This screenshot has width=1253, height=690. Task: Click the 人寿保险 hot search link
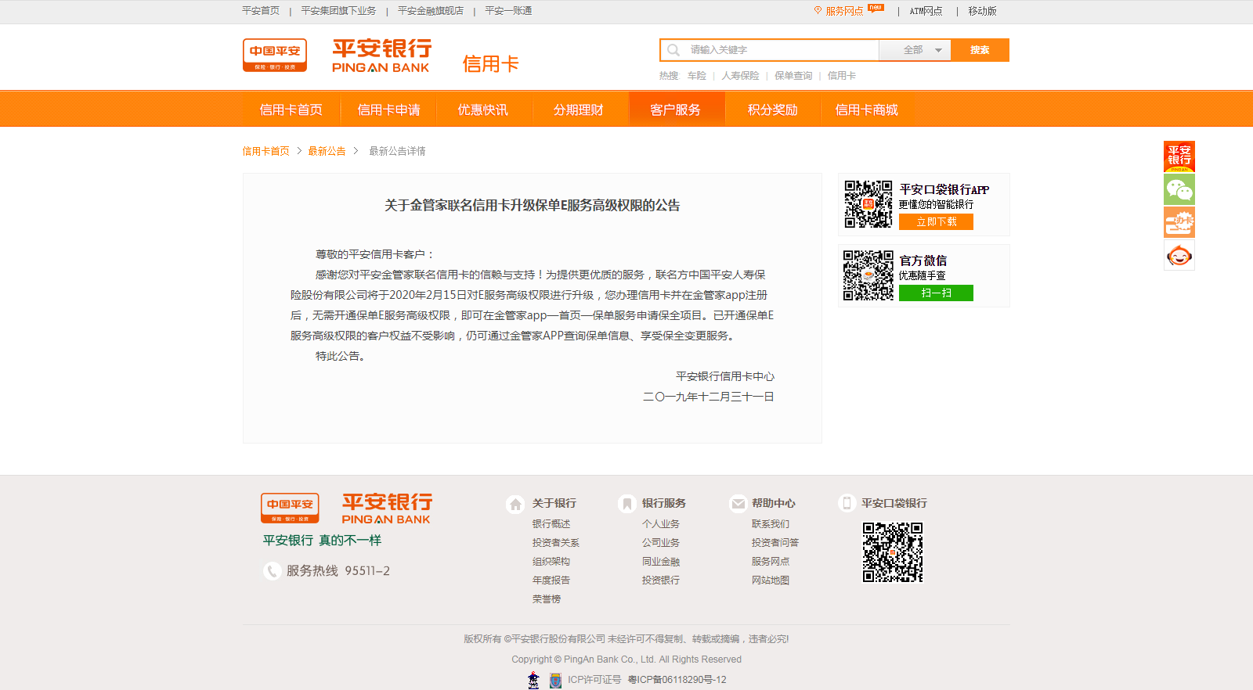click(741, 76)
